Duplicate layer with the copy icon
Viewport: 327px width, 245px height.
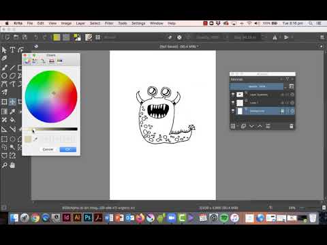click(x=243, y=126)
